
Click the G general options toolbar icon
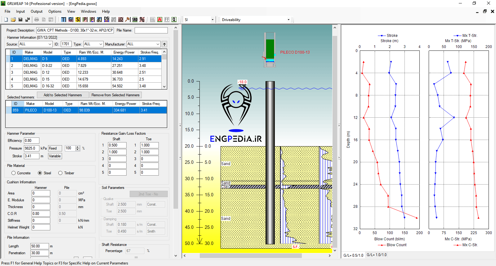tap(71, 20)
